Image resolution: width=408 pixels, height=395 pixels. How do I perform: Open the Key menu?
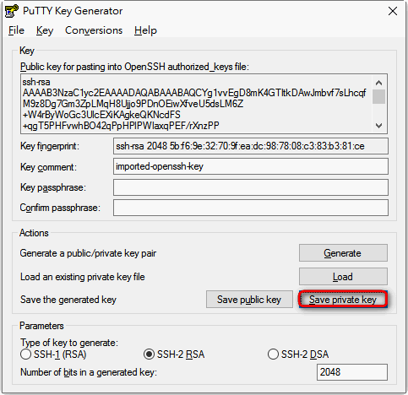click(x=45, y=30)
